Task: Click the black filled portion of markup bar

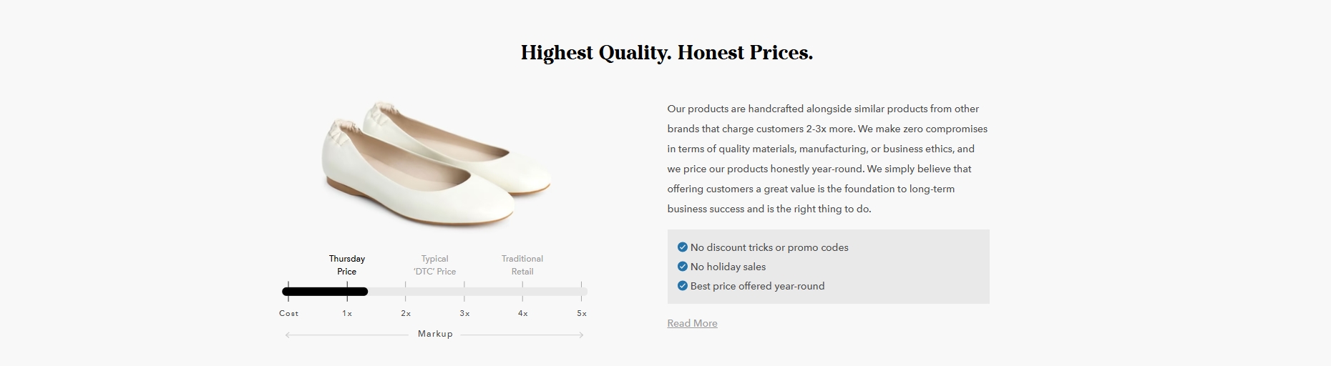Action: click(x=325, y=292)
